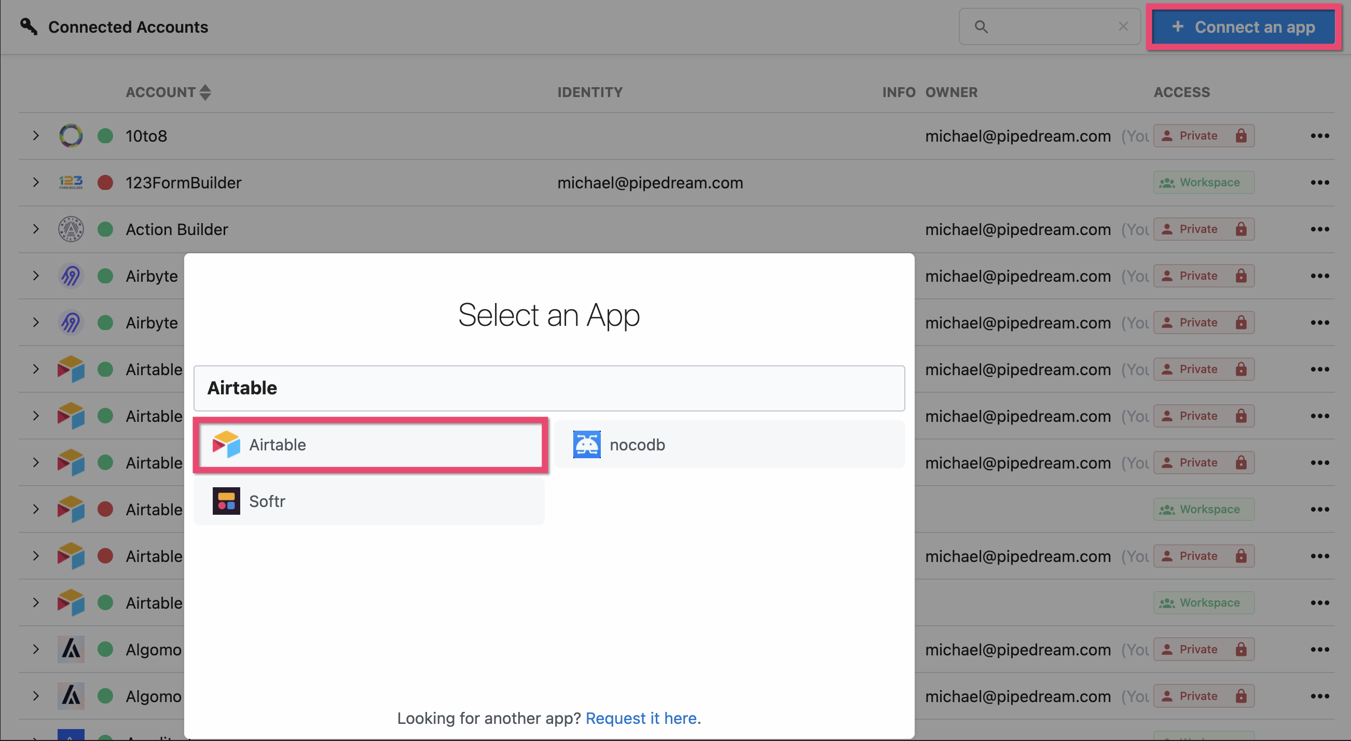Click the Private access badge for 10to8

(x=1204, y=136)
